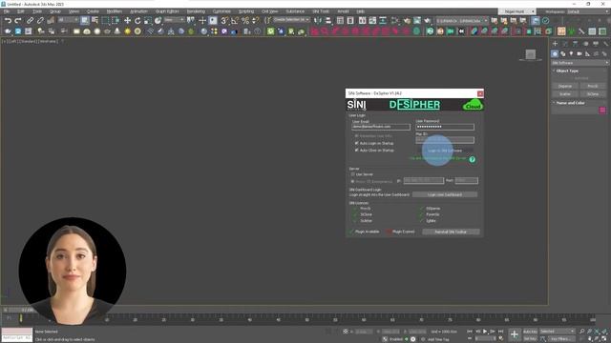
Task: Toggle the 3D Snaps button
Action: pos(224,20)
